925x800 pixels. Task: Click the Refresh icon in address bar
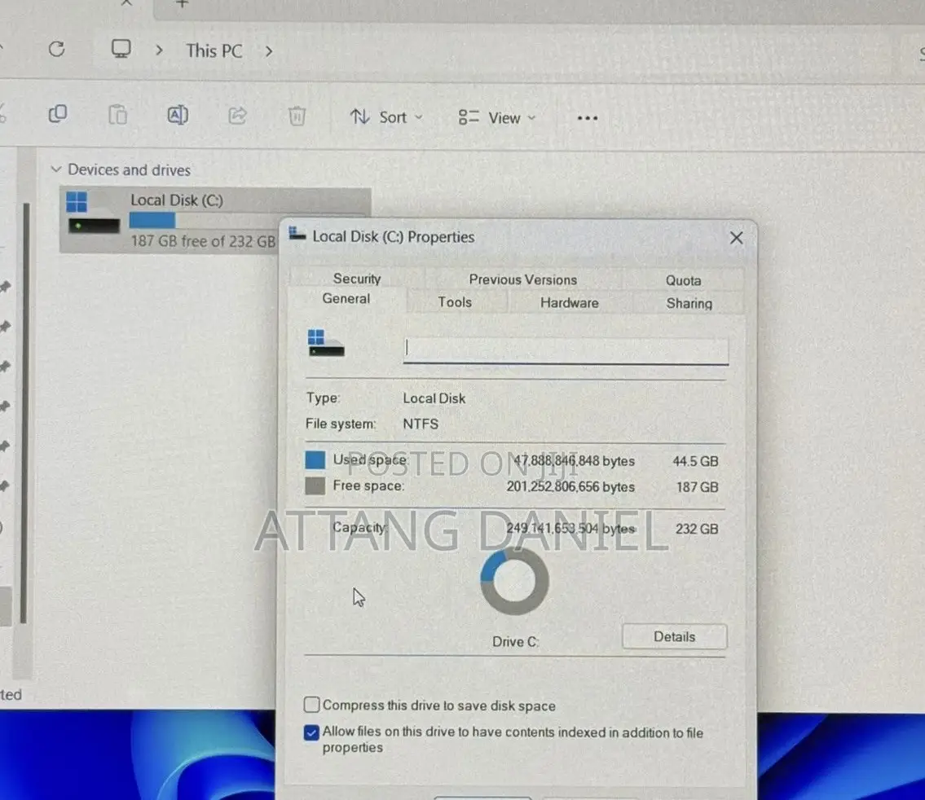pos(56,50)
